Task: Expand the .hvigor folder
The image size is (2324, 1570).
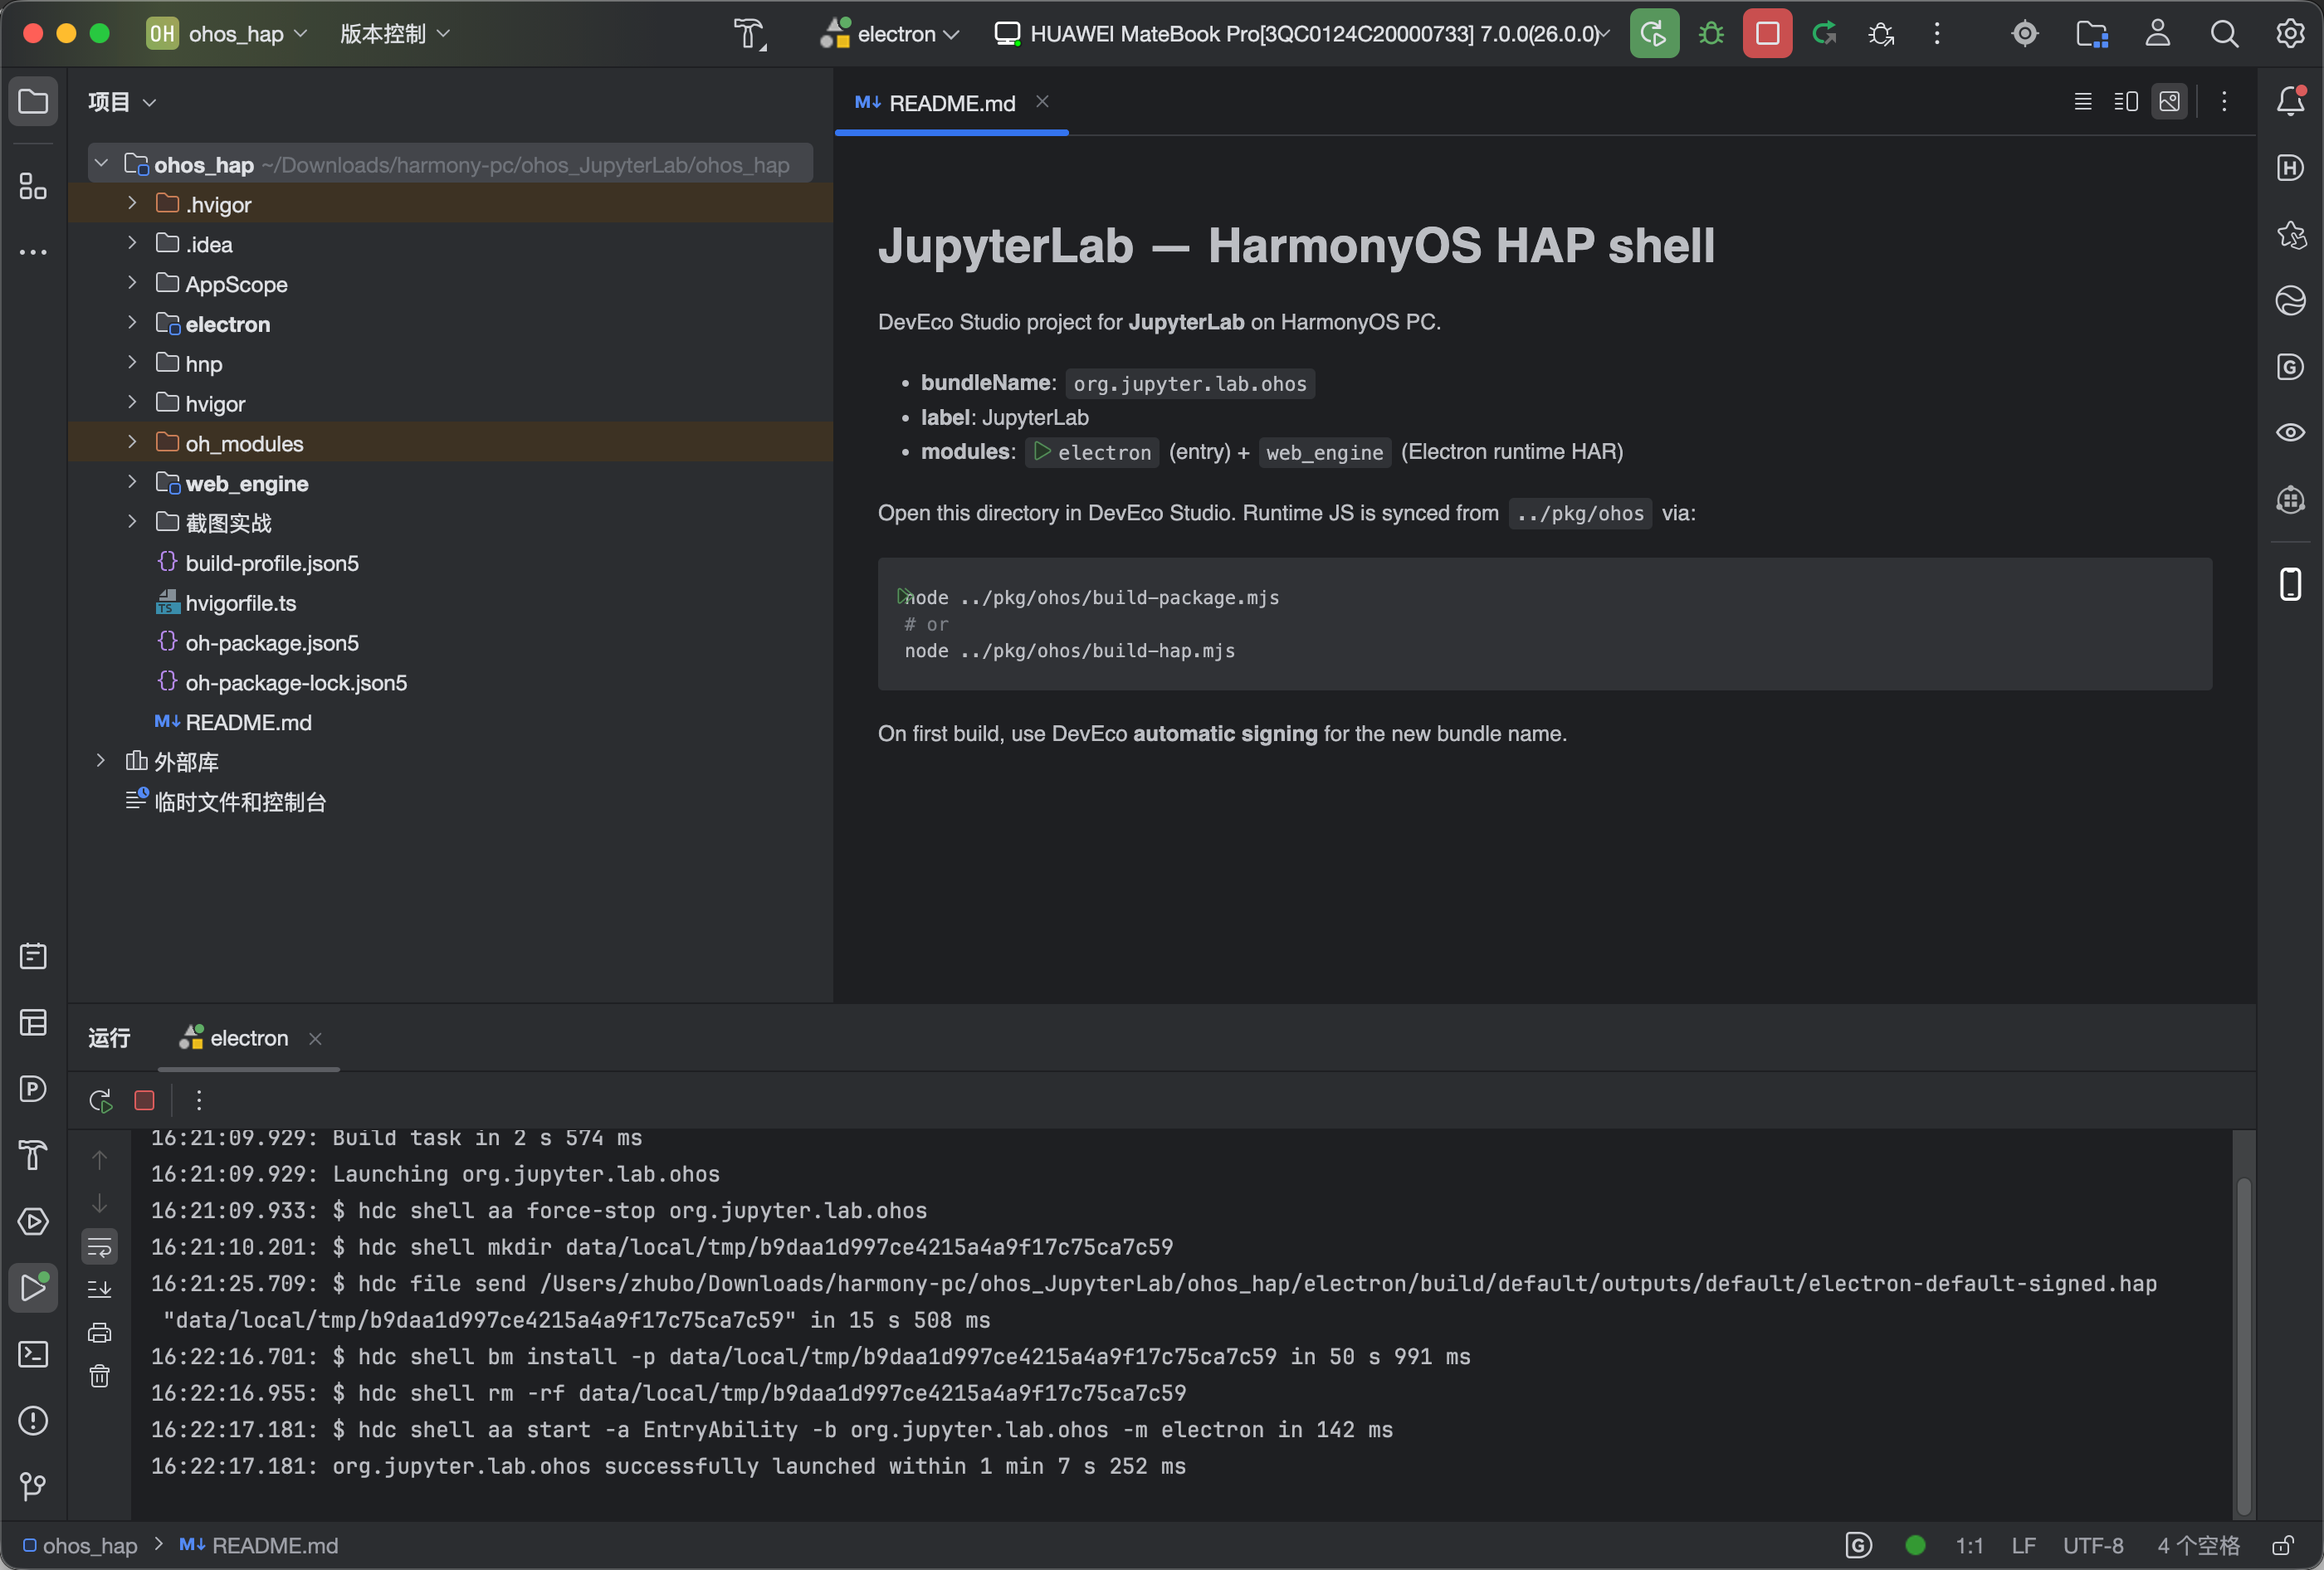Action: [x=132, y=204]
